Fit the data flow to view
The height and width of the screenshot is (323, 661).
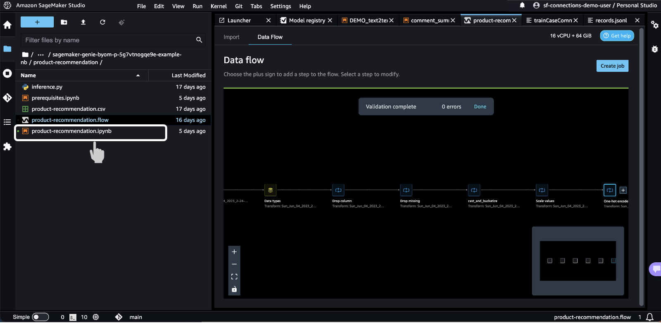234,277
